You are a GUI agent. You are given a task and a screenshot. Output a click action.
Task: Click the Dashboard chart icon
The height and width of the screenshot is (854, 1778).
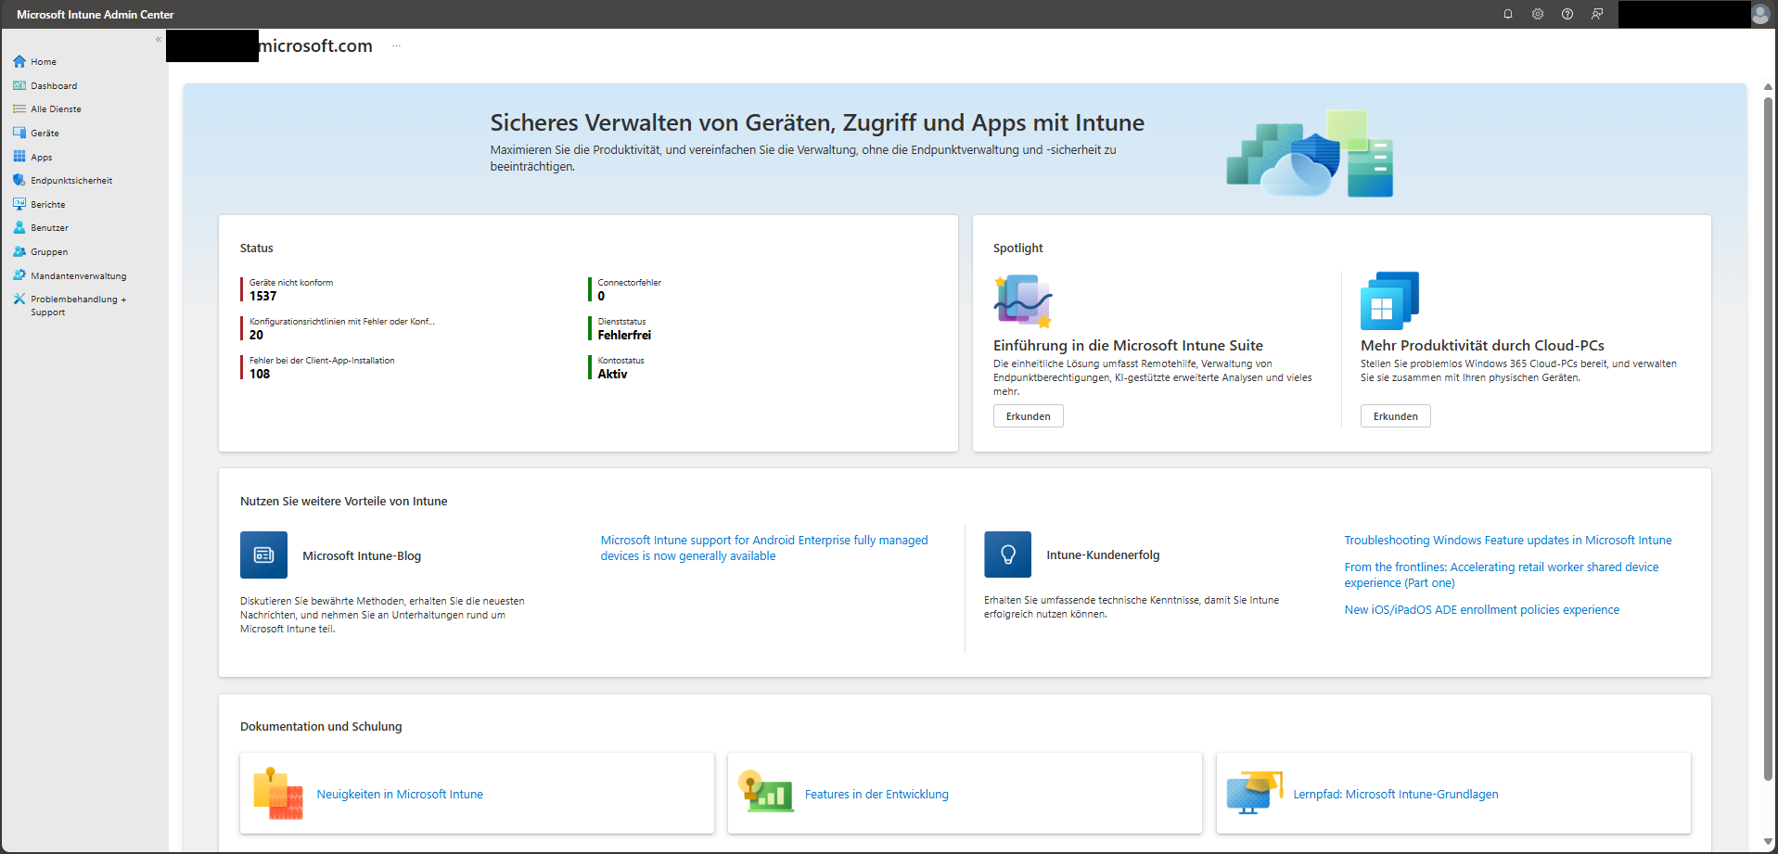(19, 85)
